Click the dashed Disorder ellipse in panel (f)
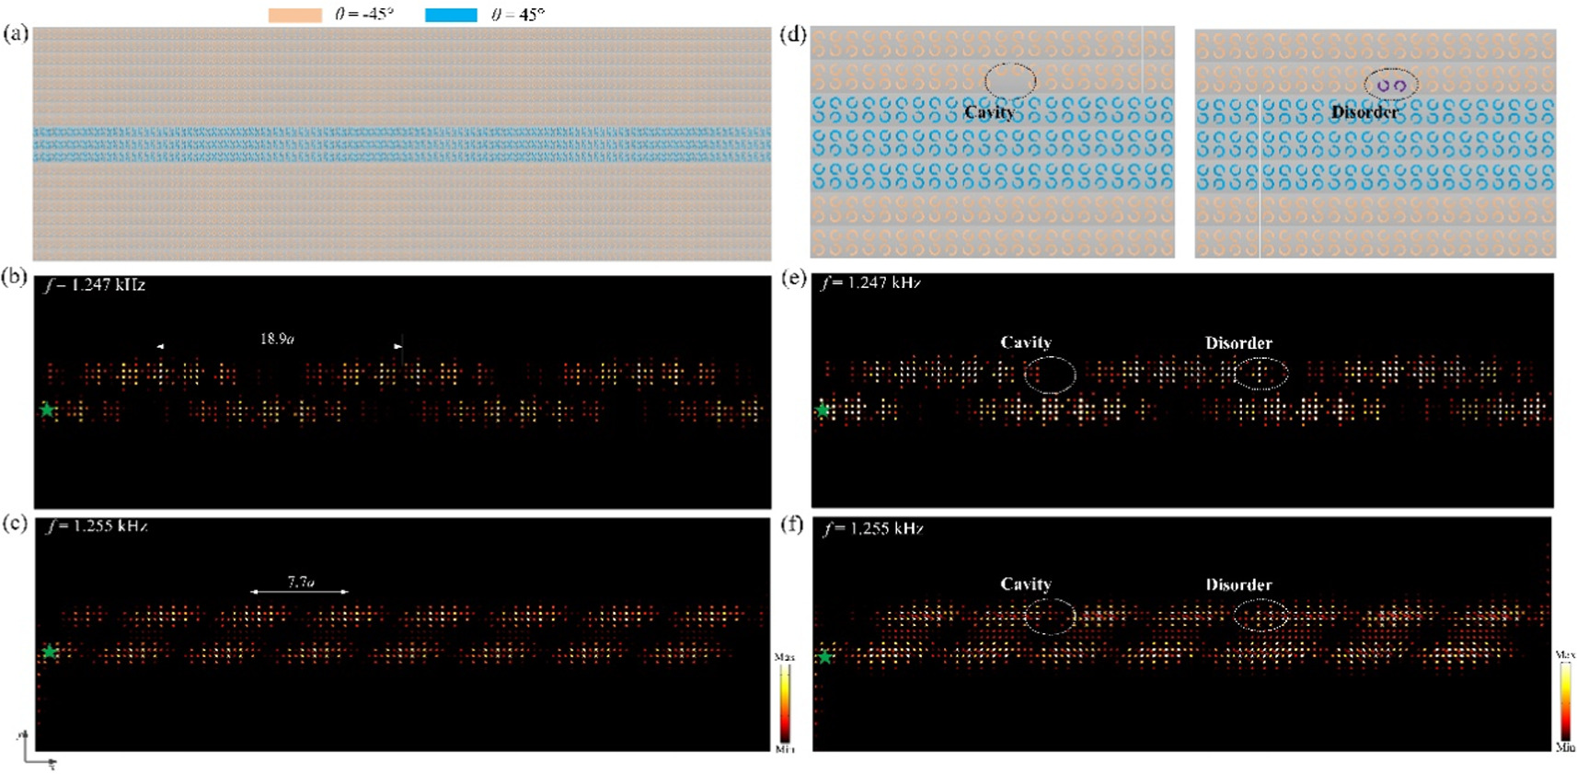Viewport: 1577px width, 774px height. click(1260, 615)
